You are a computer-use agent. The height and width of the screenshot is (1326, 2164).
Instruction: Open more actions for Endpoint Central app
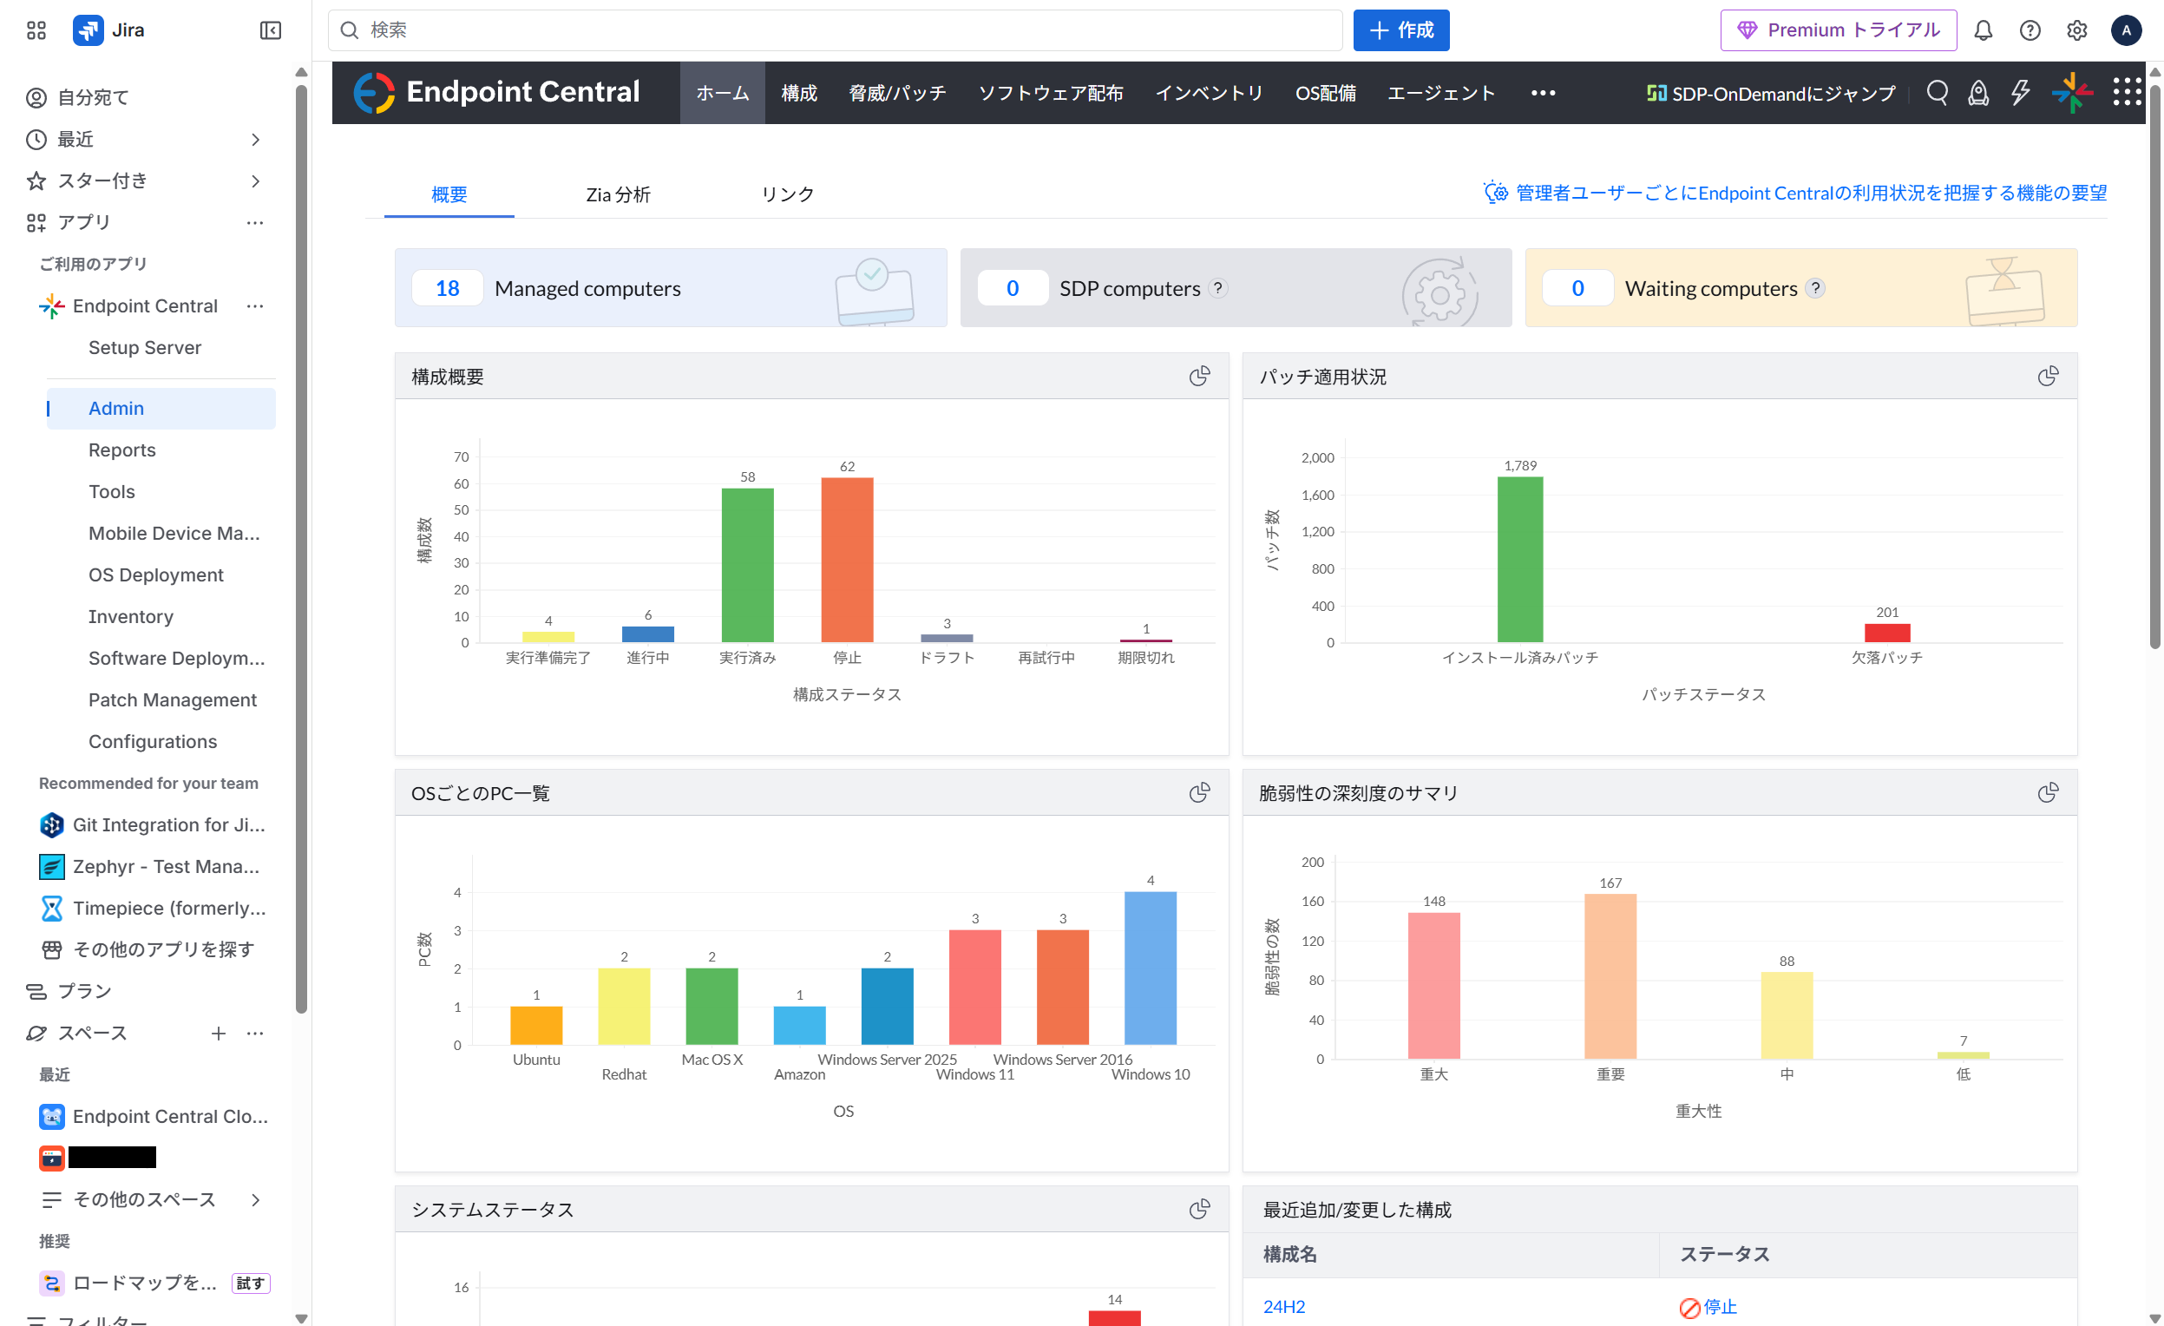[256, 306]
